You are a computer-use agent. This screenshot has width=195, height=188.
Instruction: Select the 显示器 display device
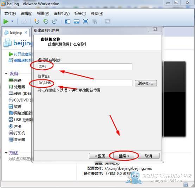click(17, 140)
